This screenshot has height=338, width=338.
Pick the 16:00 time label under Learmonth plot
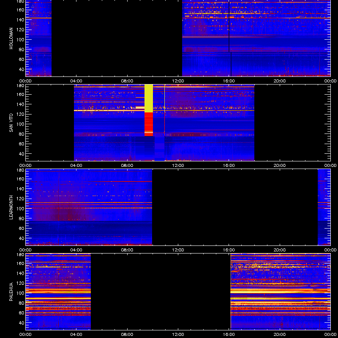coord(229,250)
